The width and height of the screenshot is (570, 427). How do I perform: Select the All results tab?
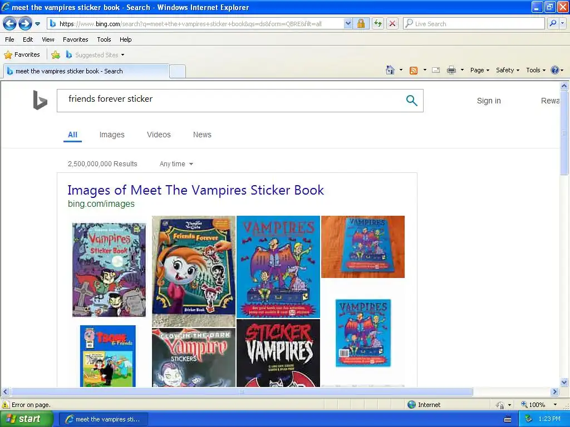click(72, 135)
